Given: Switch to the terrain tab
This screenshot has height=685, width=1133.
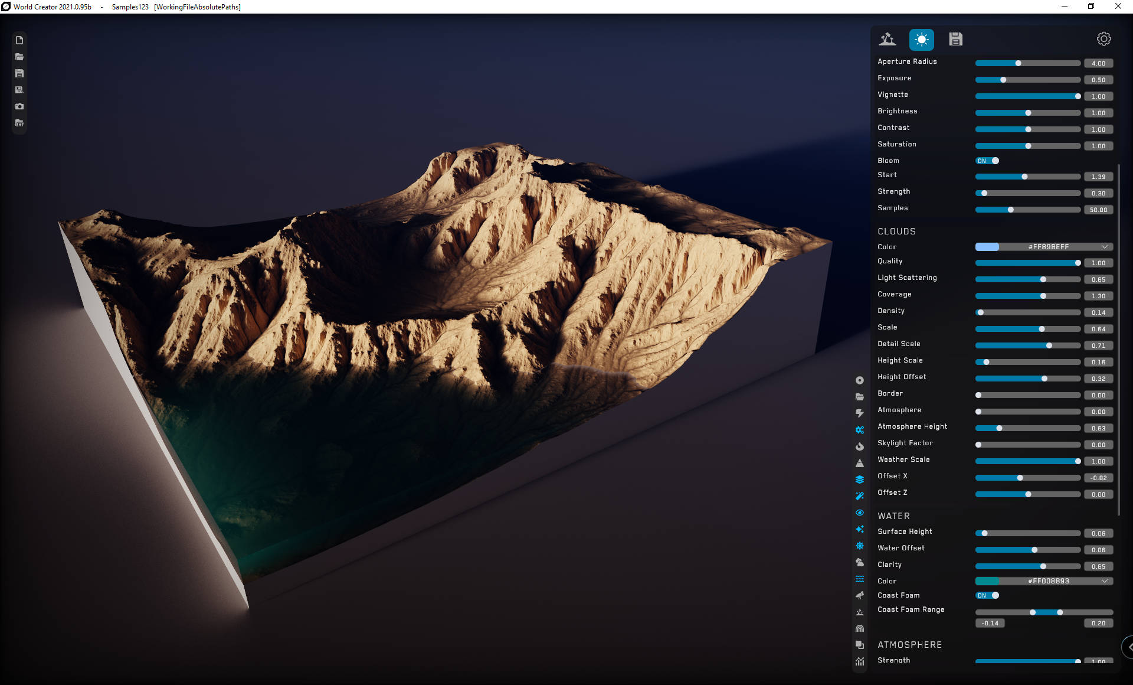Looking at the screenshot, I should [888, 39].
